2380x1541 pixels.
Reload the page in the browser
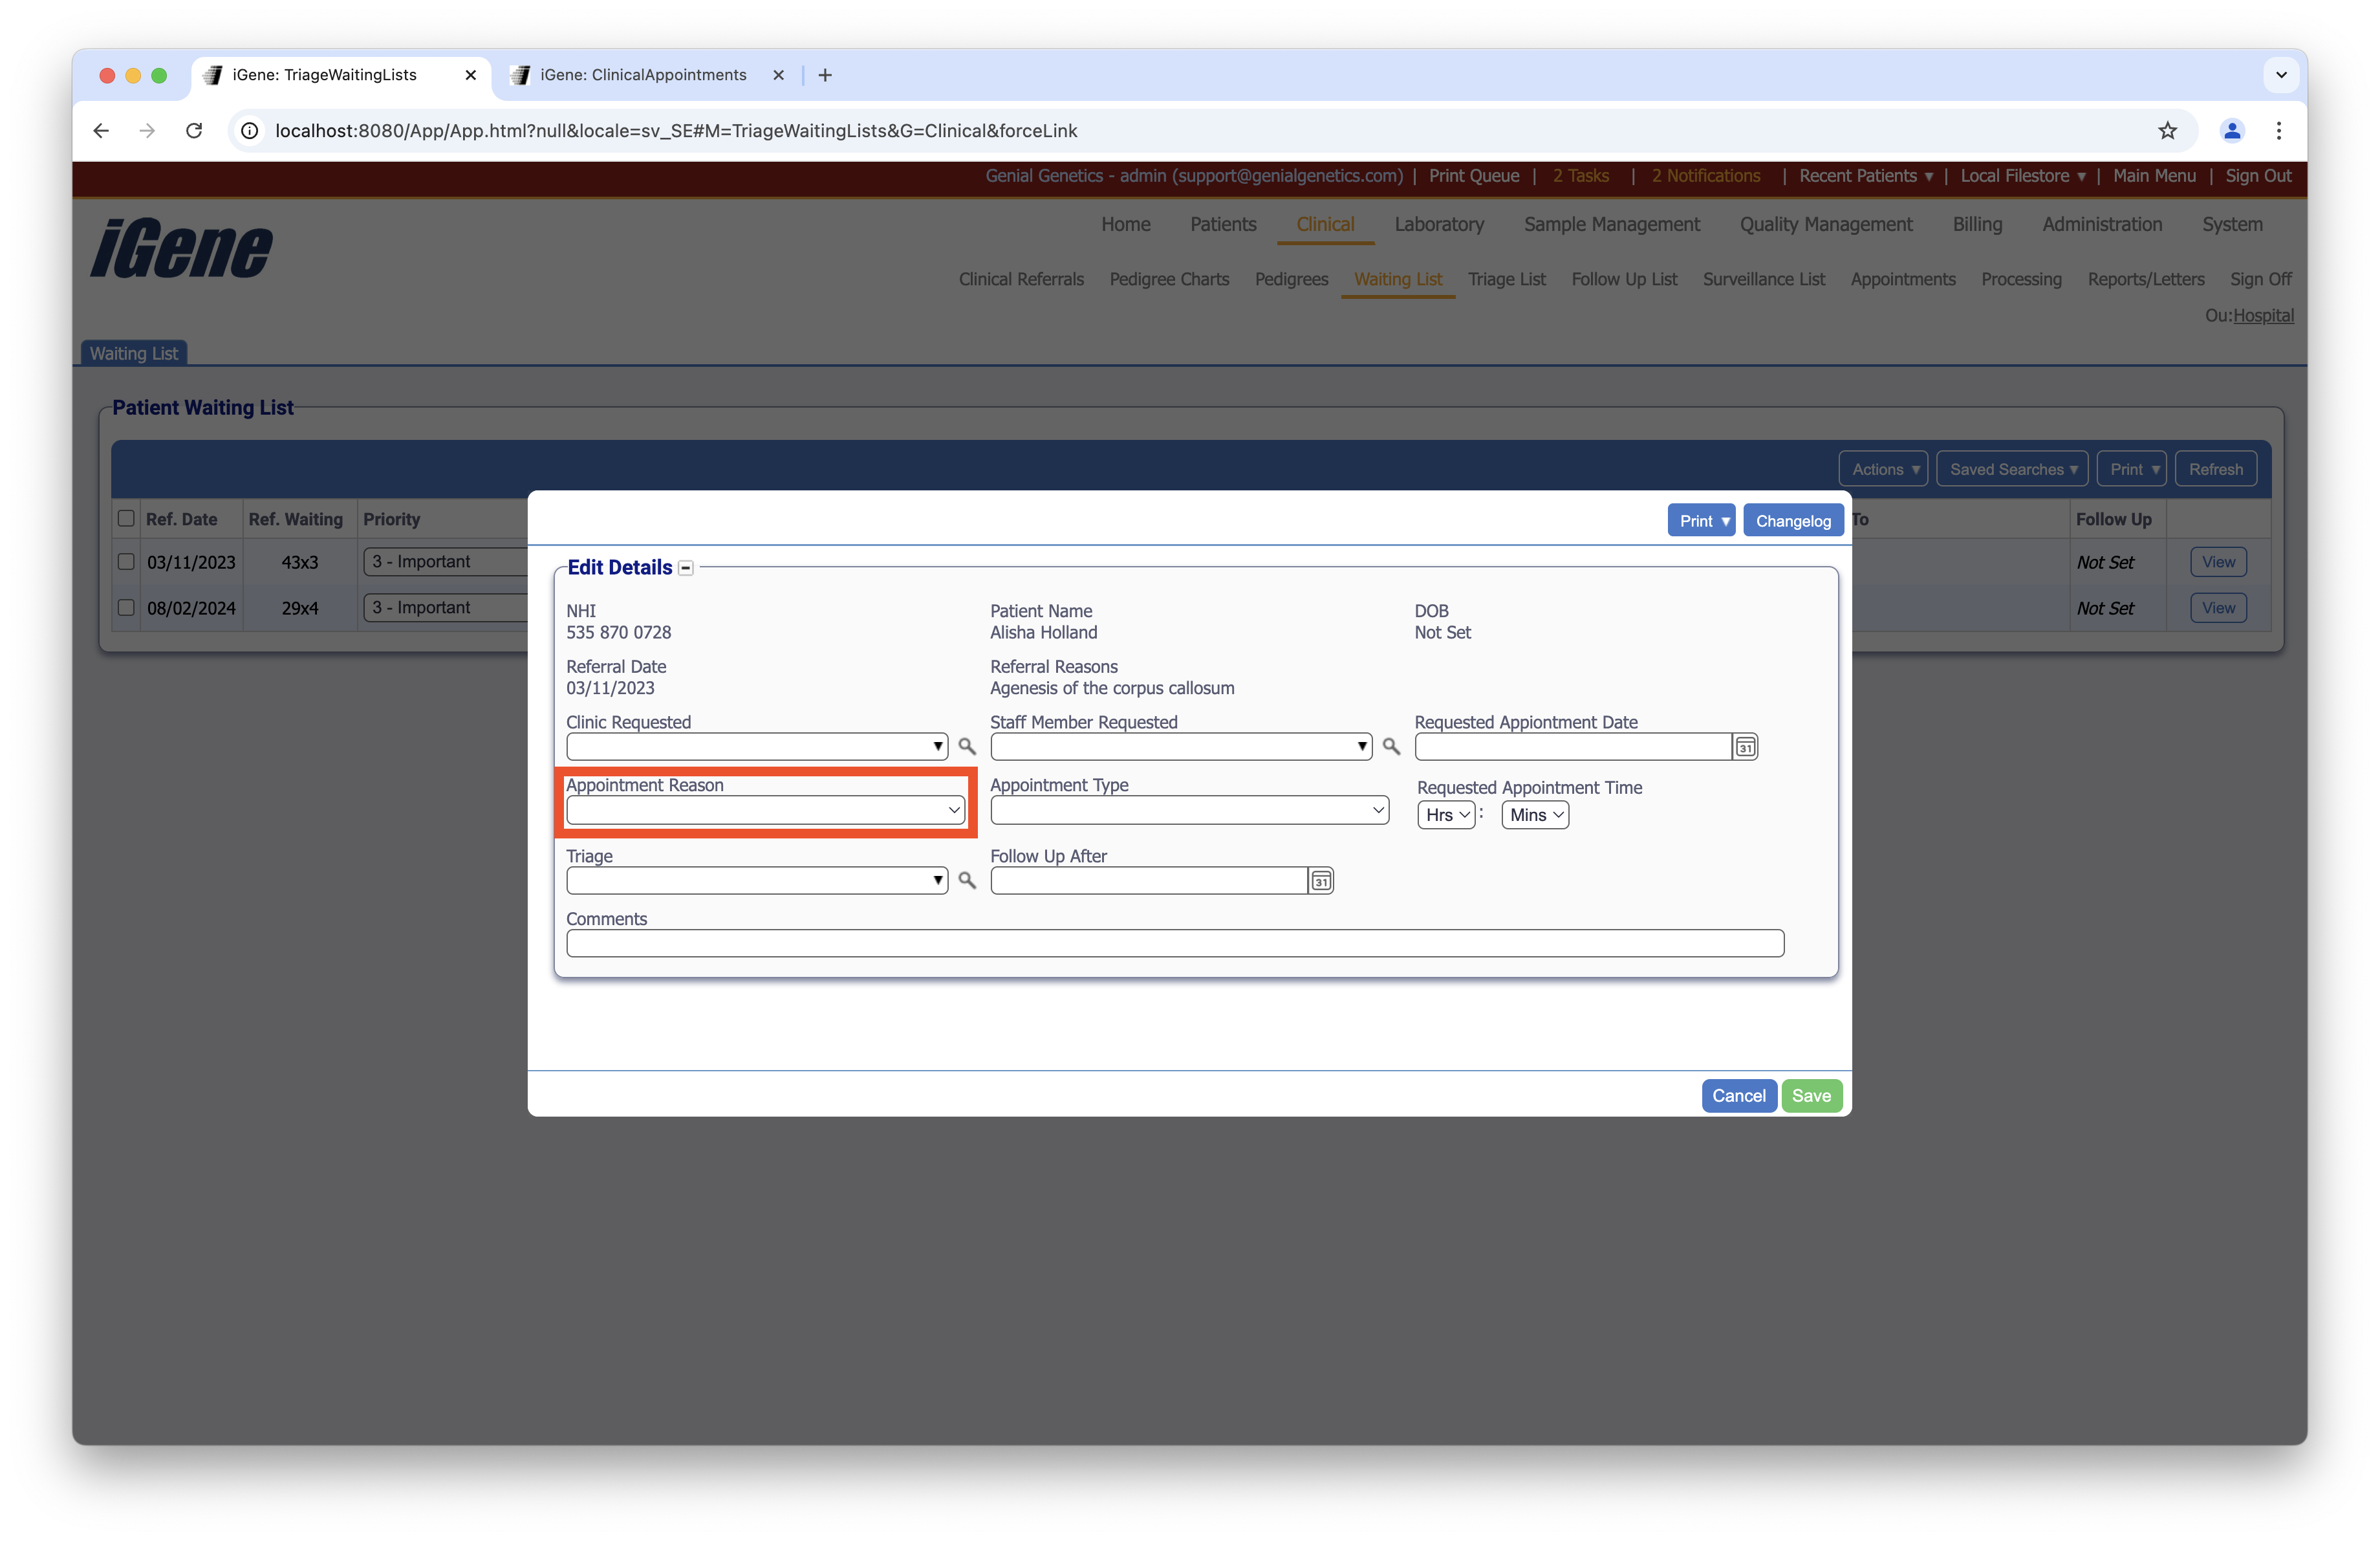pos(194,131)
